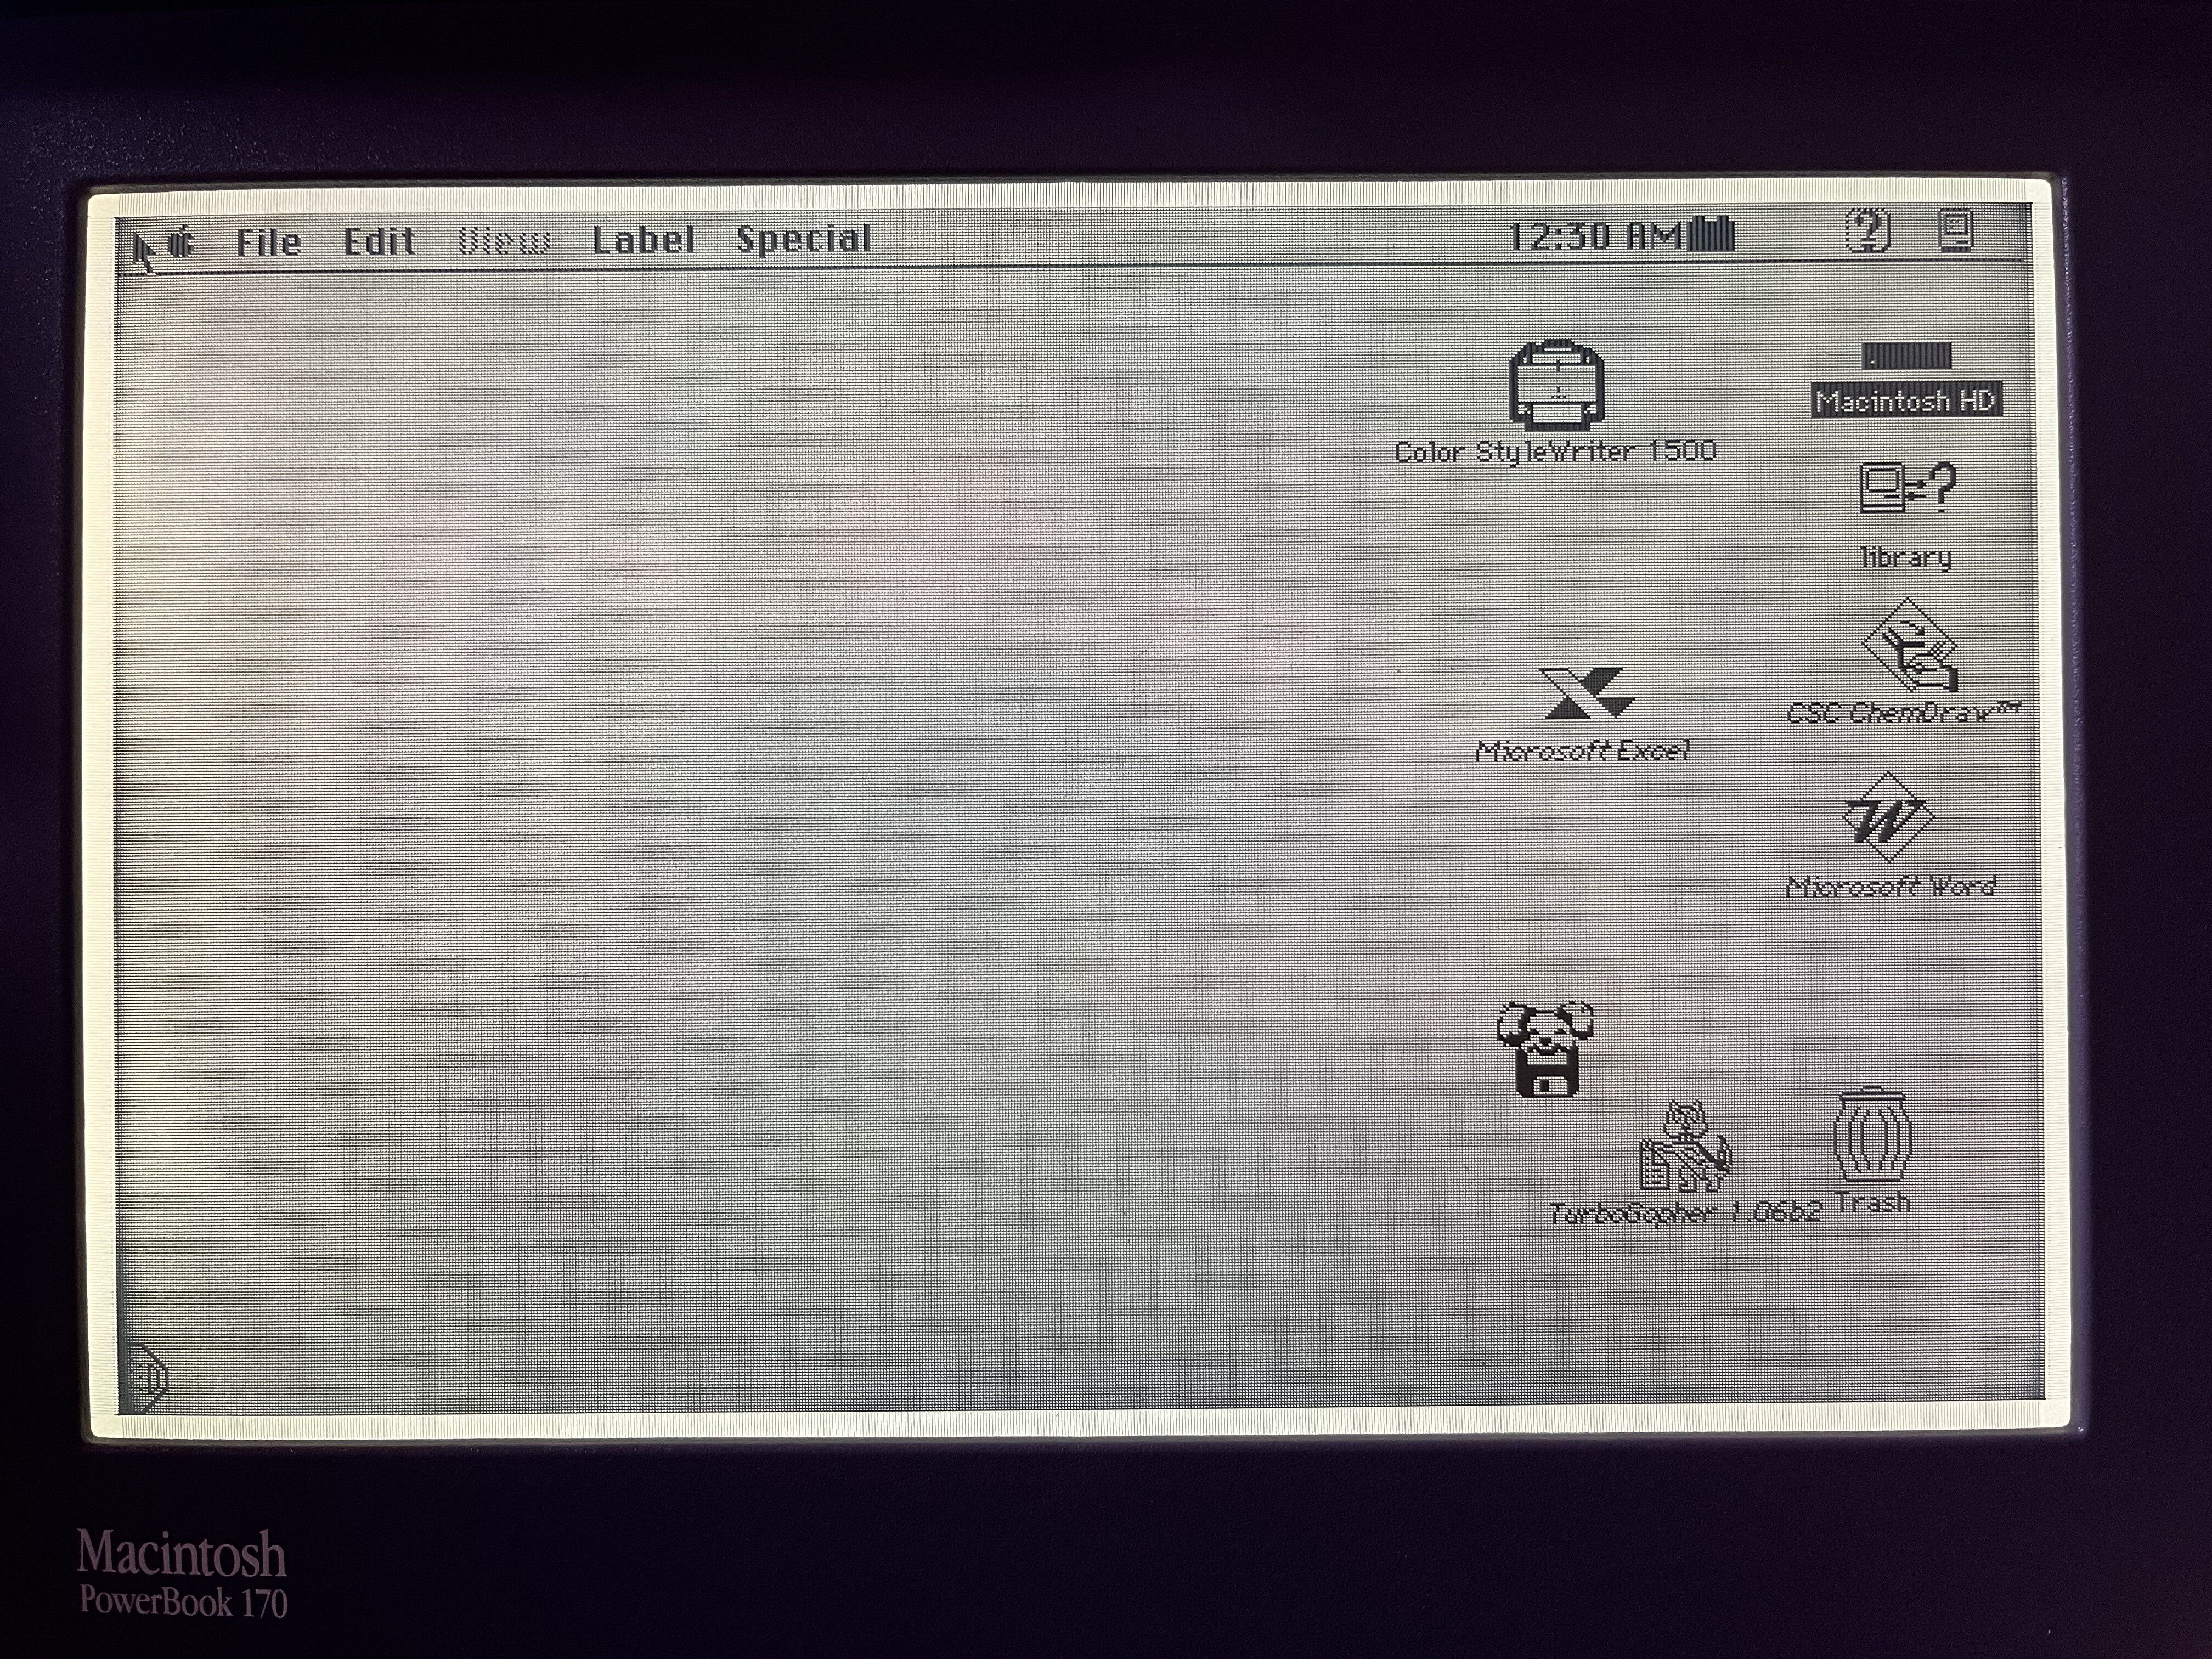
Task: Open the Application switcher menu icon
Action: 1955,230
